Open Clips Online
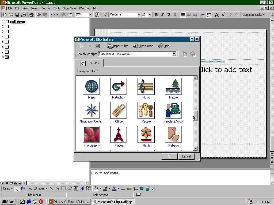The width and height of the screenshot is (274, 205). click(x=143, y=46)
